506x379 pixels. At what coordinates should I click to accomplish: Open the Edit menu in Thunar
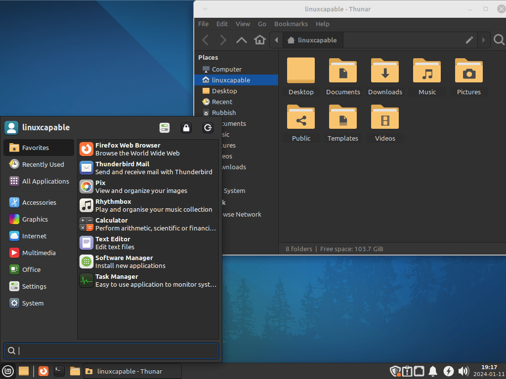tap(222, 24)
